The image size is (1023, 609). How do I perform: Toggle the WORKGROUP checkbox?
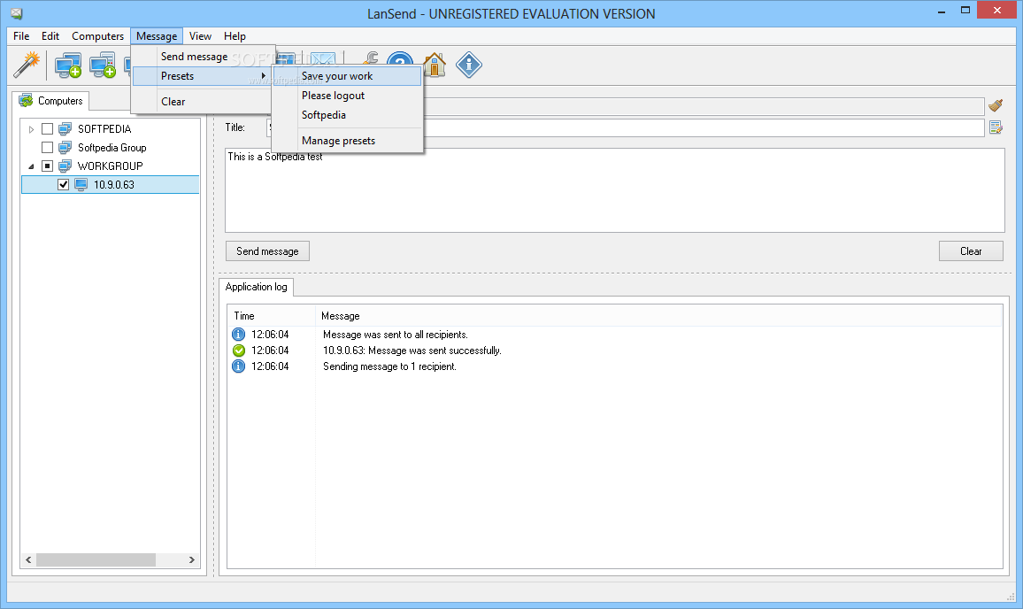click(x=47, y=166)
